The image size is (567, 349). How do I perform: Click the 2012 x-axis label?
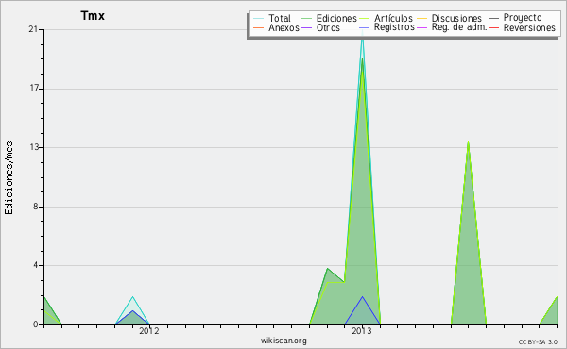149,331
